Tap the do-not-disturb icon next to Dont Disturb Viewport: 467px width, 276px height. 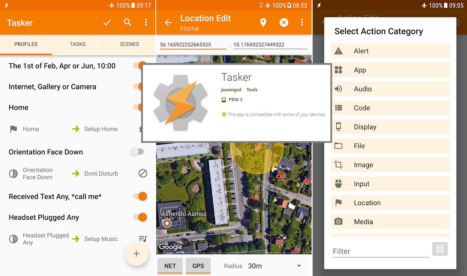pos(143,173)
